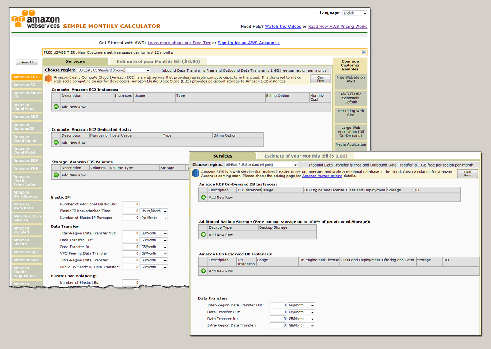Click EC2 Data Transfer In value field
Image resolution: width=491 pixels, height=349 pixels.
click(x=131, y=247)
